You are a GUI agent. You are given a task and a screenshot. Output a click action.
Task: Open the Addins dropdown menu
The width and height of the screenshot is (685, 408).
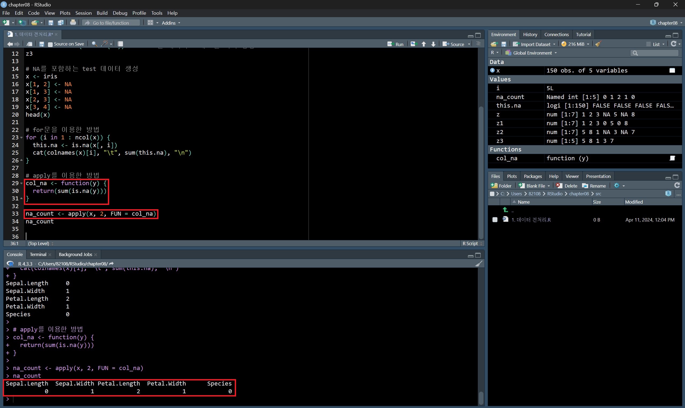click(171, 23)
